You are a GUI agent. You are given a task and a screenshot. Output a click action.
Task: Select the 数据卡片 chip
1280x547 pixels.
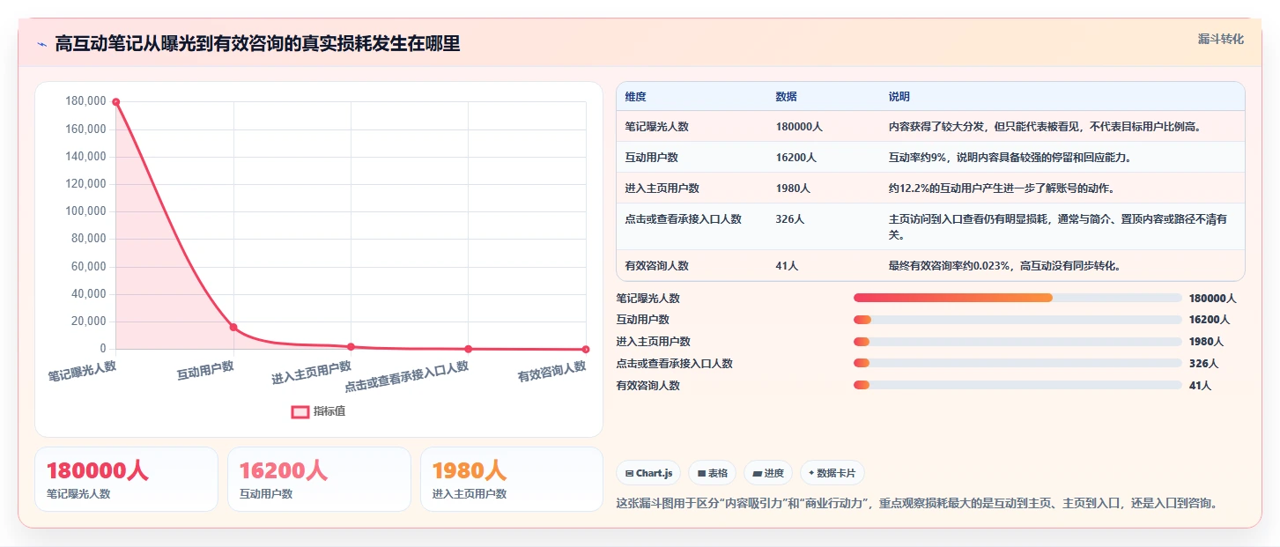click(832, 473)
